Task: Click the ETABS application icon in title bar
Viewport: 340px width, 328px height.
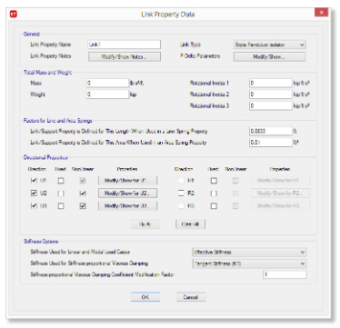Action: (x=14, y=14)
